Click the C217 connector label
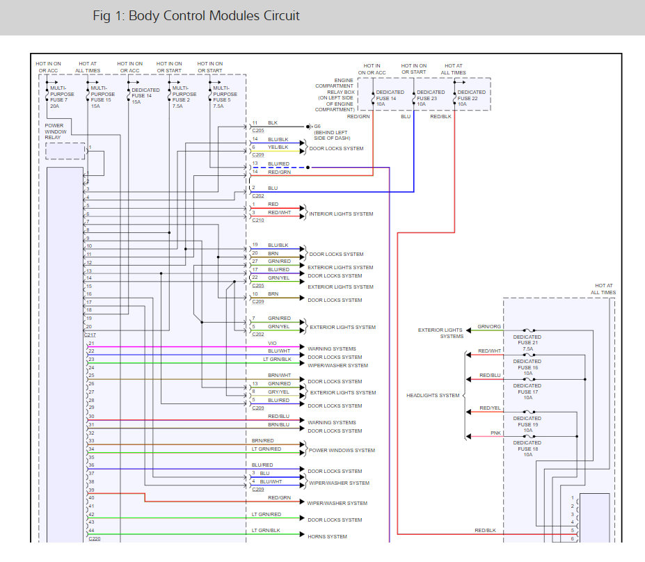This screenshot has width=645, height=562. click(x=90, y=335)
